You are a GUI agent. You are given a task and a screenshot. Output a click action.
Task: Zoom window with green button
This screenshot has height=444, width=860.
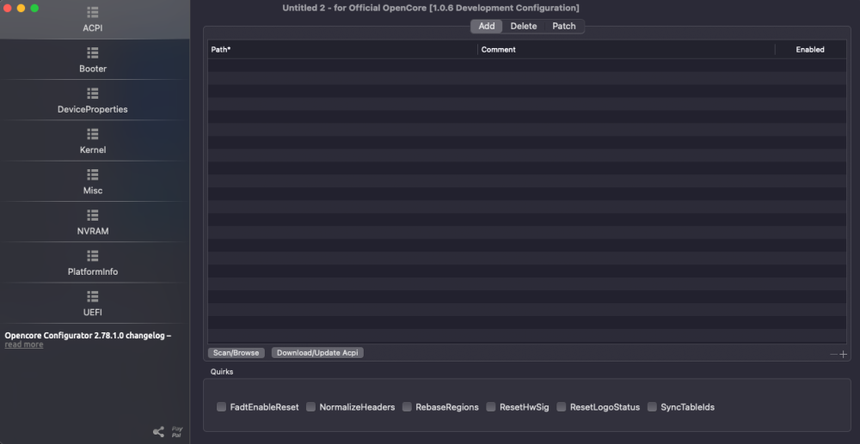click(34, 9)
